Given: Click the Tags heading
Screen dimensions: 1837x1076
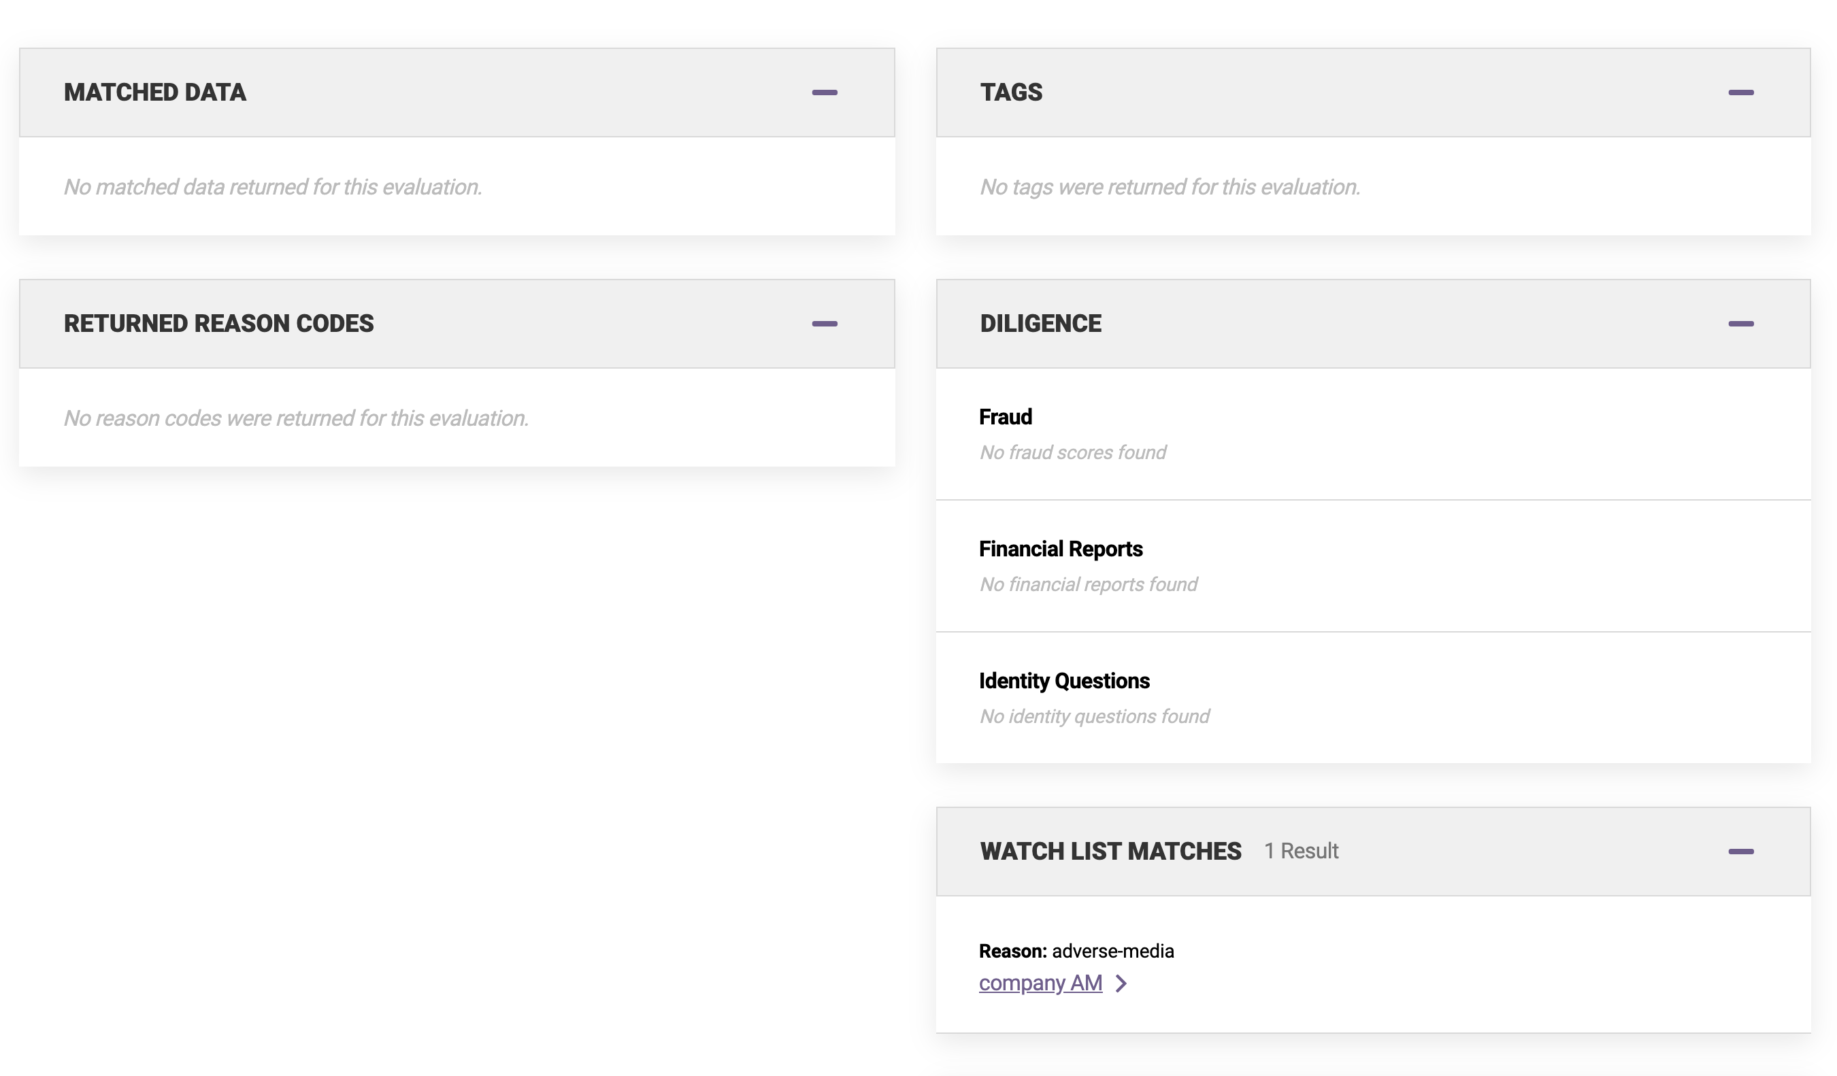Looking at the screenshot, I should click(x=1011, y=93).
